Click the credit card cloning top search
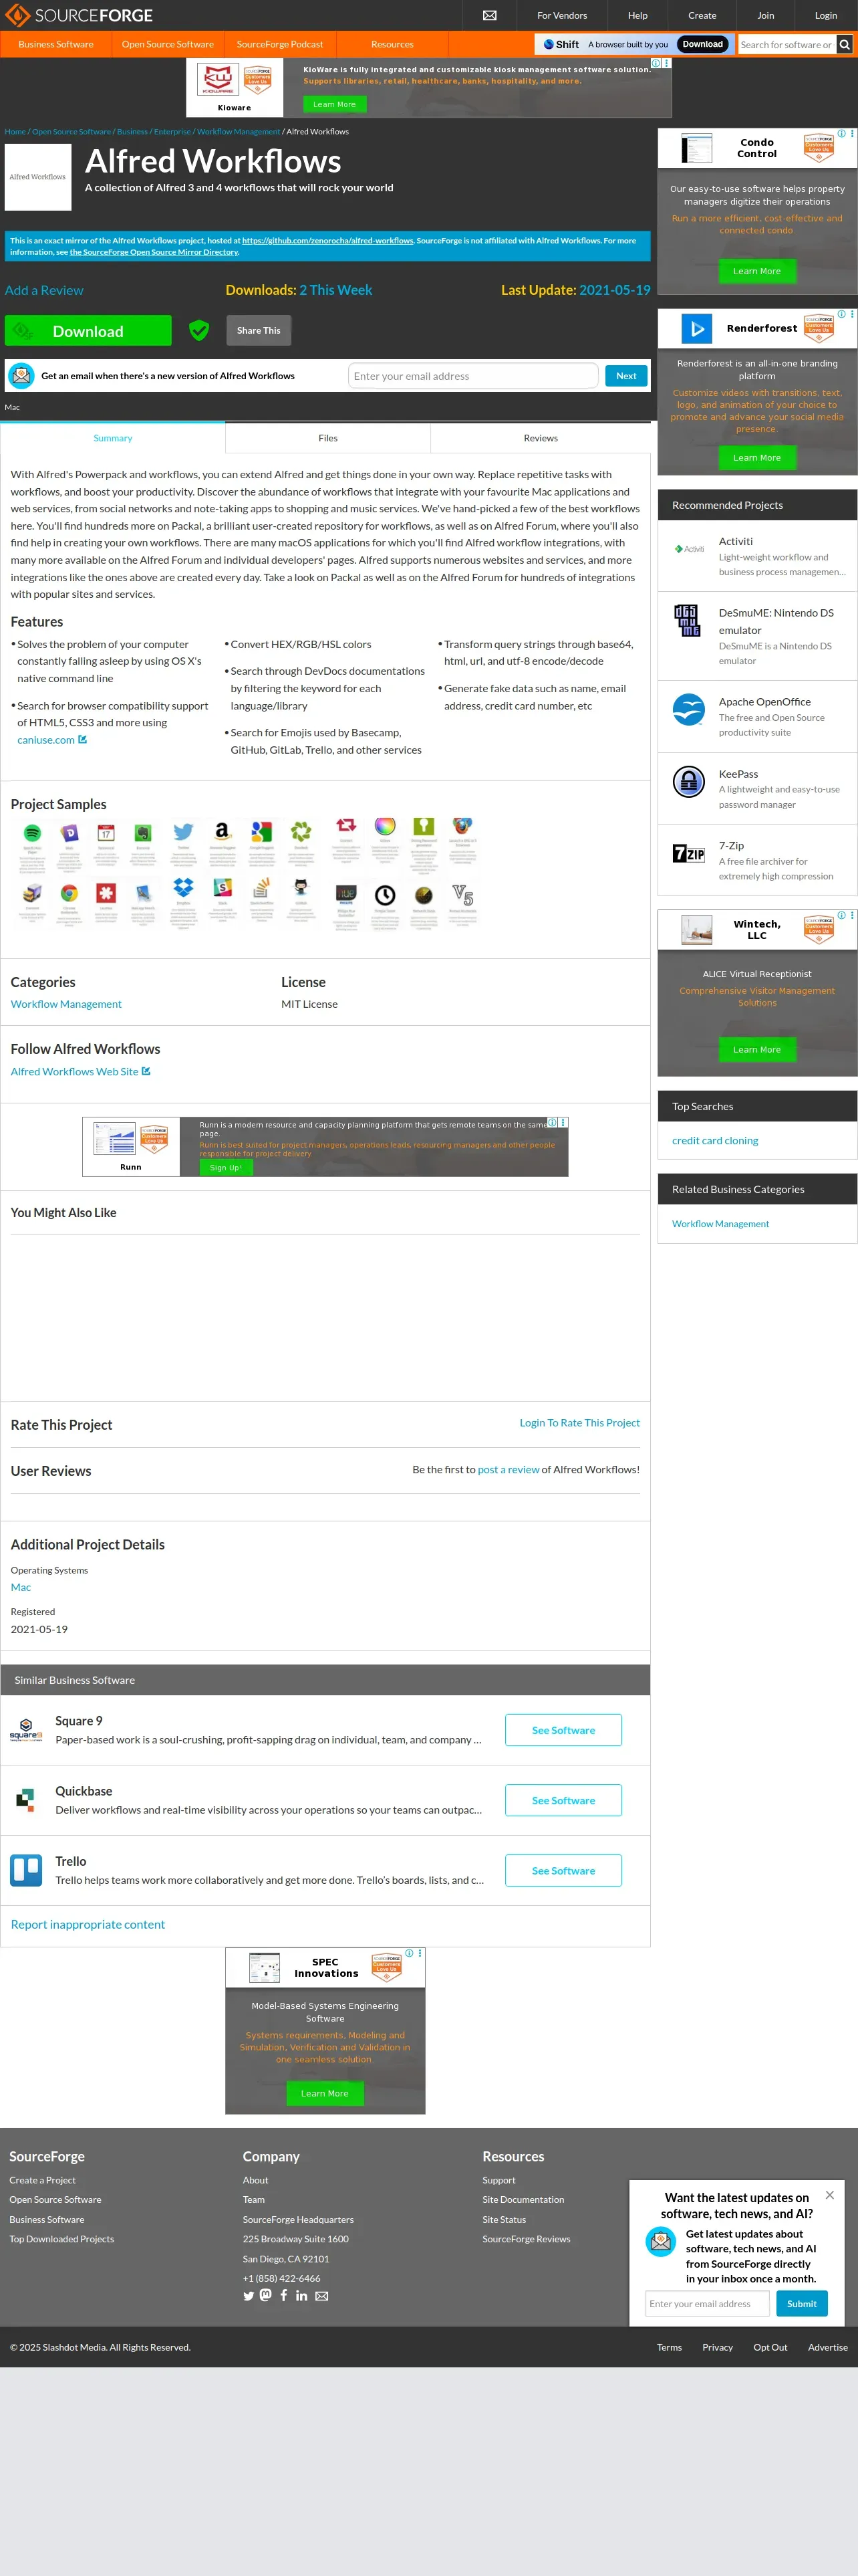 715,1140
